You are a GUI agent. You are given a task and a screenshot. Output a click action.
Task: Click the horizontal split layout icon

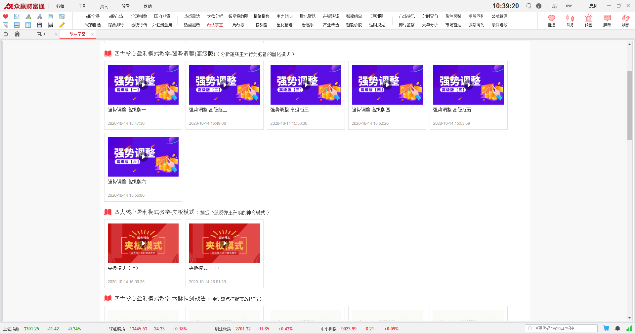point(17,25)
